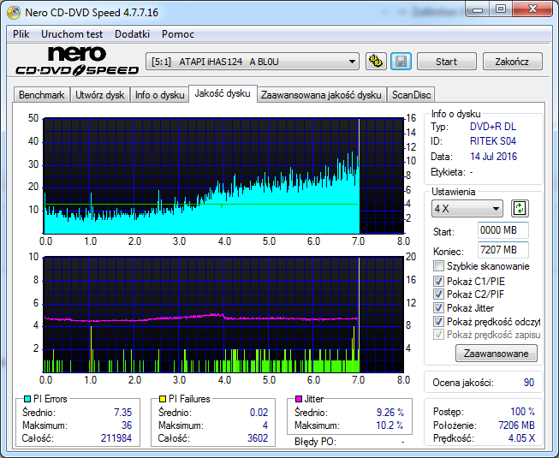This screenshot has height=458, width=559.
Task: Click the date value 14 Jul 2016
Action: click(493, 157)
